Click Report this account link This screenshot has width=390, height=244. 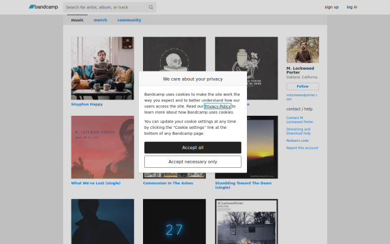point(302,148)
